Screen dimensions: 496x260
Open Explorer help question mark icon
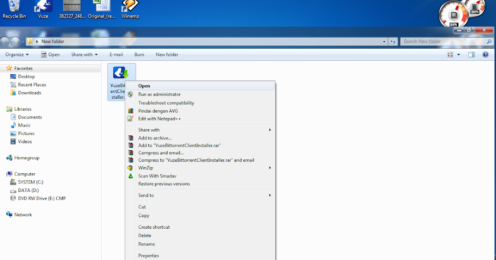[x=486, y=54]
